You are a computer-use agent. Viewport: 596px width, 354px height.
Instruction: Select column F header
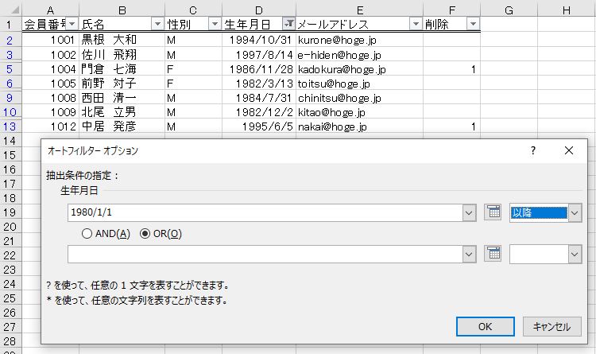coord(451,10)
